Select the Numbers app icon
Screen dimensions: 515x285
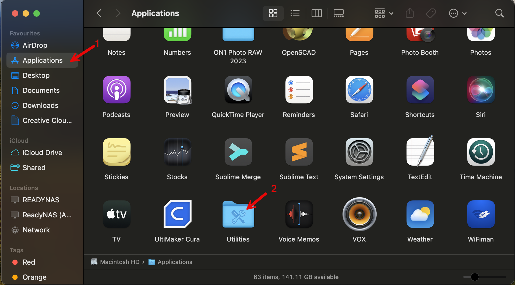177,34
